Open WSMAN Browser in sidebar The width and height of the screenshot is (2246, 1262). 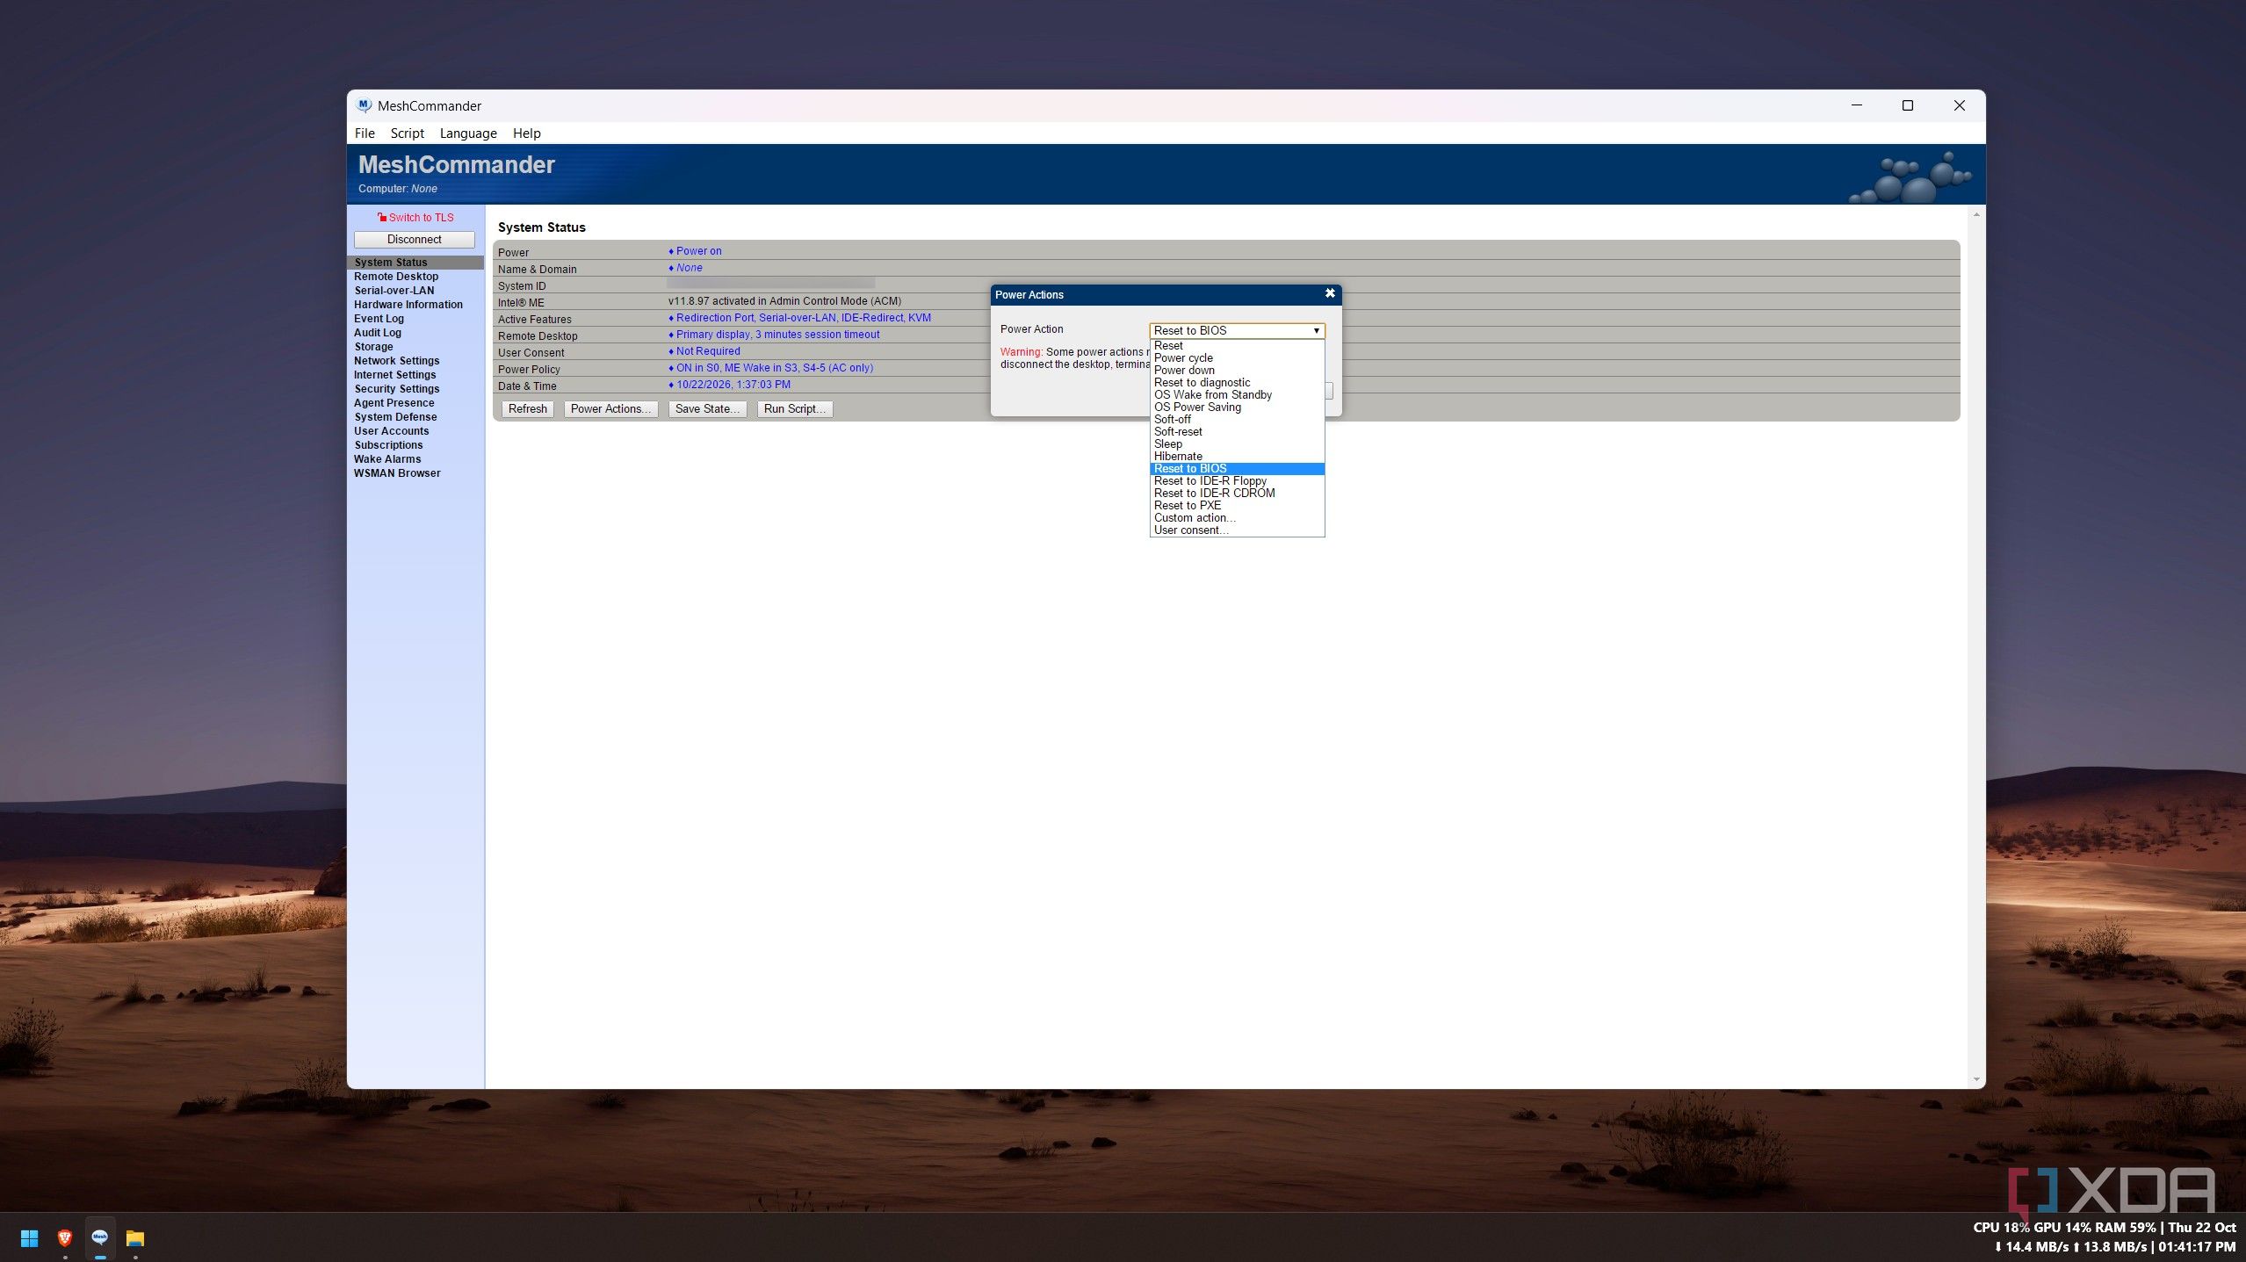(397, 472)
